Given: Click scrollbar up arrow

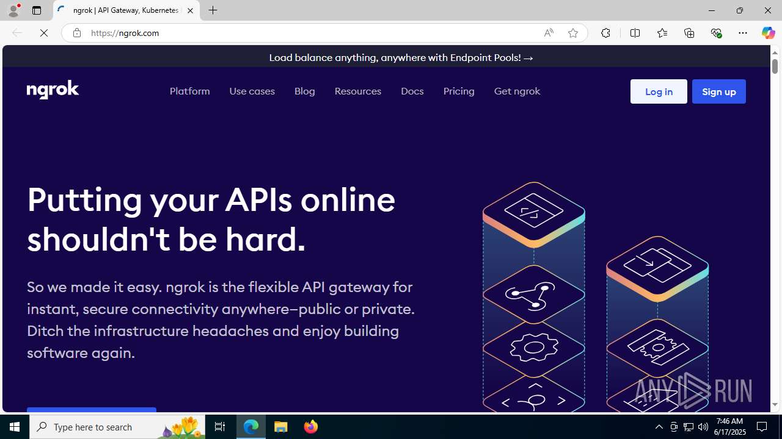Looking at the screenshot, I should 775,52.
